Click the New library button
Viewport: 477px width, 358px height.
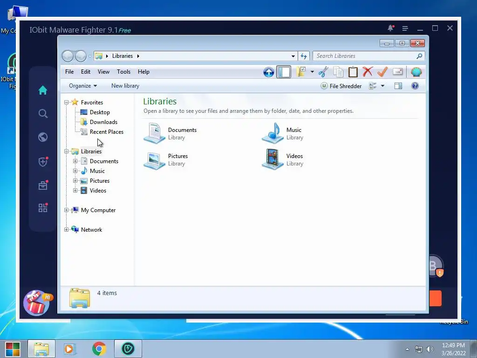125,86
